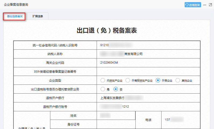The width and height of the screenshot is (214, 129).
Task: Click the 退税开户银行 label cell
Action: tap(55, 98)
